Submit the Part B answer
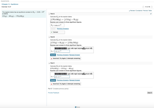The image size is (154, 108). click(x=53, y=55)
